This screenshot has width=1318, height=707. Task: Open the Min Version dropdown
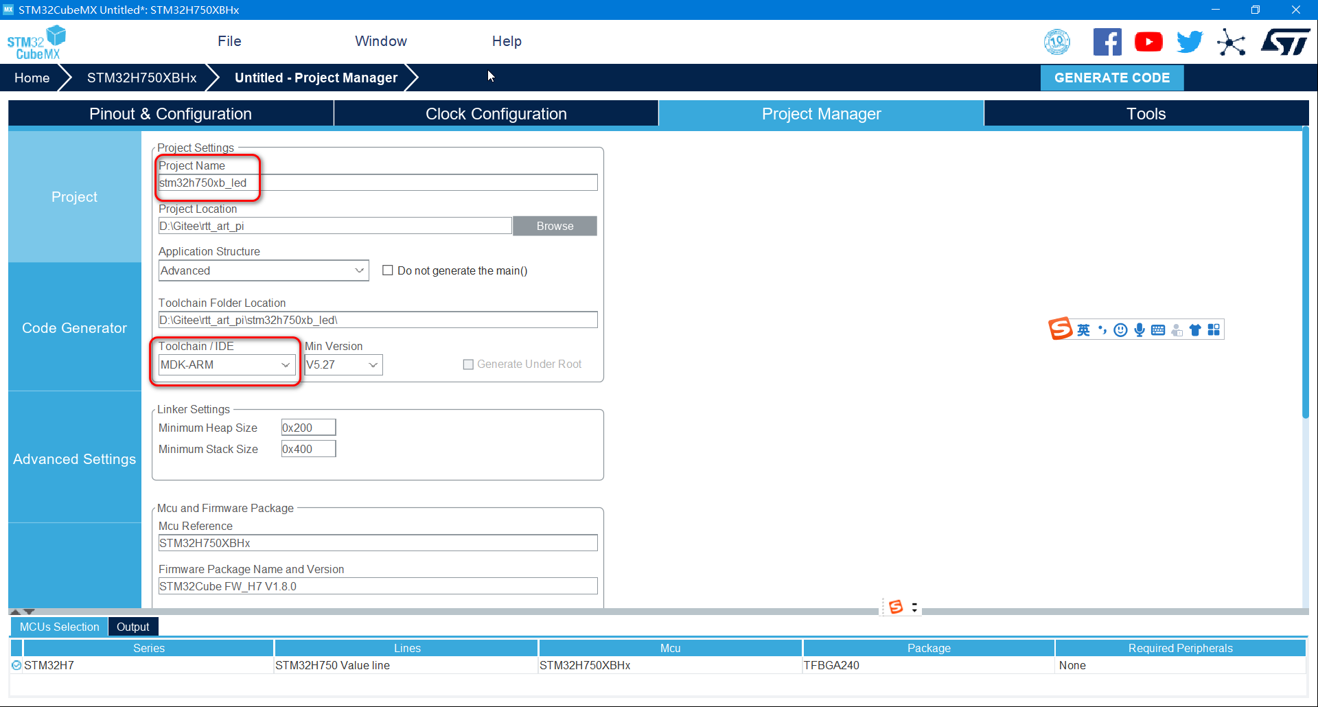343,364
